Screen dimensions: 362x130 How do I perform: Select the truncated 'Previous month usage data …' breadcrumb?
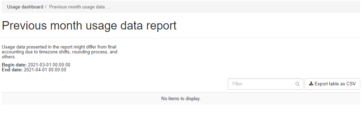pyautogui.click(x=80, y=7)
